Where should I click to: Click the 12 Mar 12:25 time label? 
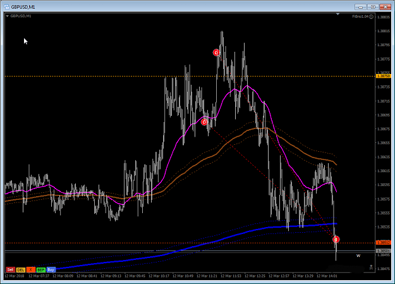coord(255,276)
